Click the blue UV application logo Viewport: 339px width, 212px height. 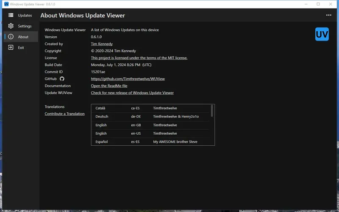(322, 34)
